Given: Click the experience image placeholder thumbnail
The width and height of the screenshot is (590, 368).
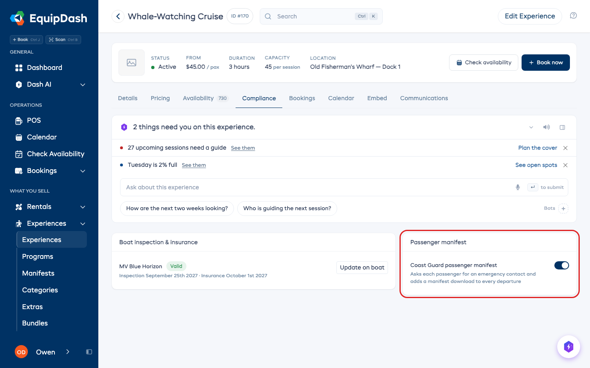Looking at the screenshot, I should 132,63.
